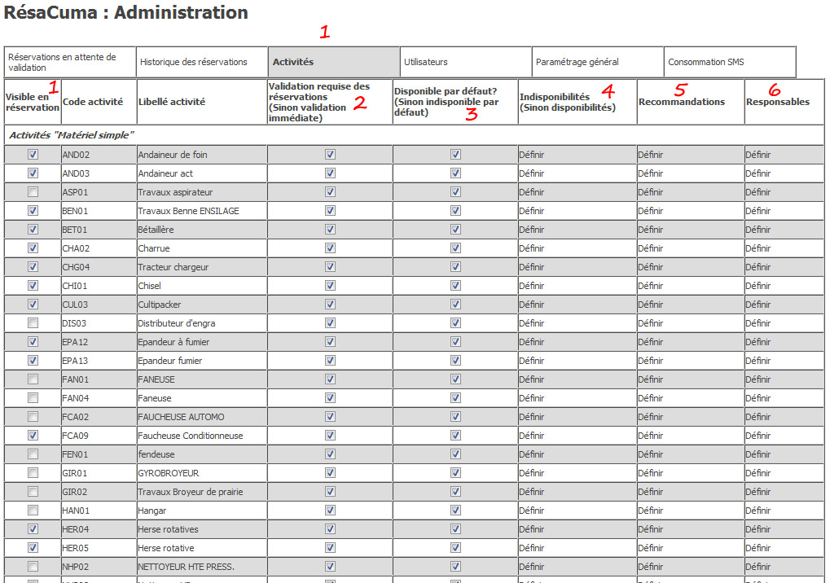Screen dimensions: 830x583
Task: Open Responsables Définir for Tracteur chargeur
Action: pos(758,266)
